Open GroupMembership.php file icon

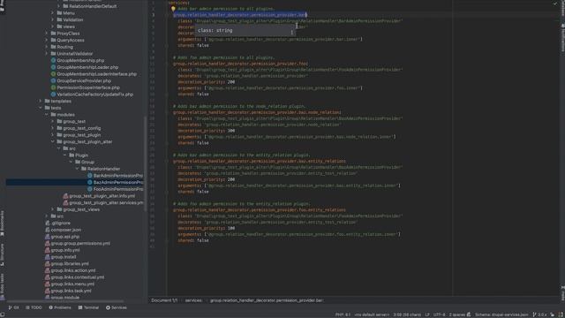coord(53,61)
